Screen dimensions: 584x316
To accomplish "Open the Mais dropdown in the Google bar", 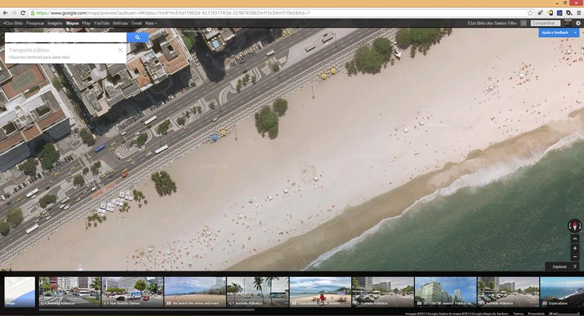I will point(151,23).
